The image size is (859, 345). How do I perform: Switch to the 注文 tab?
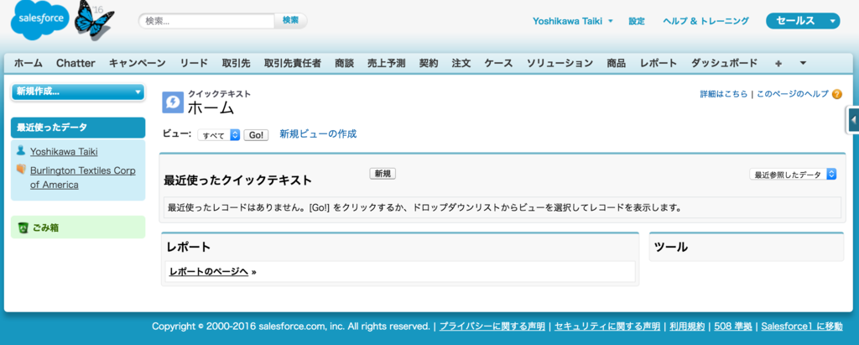click(461, 63)
